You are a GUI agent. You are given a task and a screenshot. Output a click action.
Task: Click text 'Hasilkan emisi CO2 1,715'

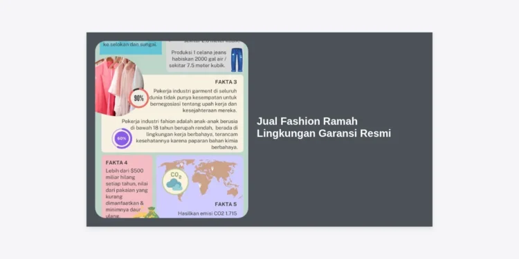coord(208,213)
